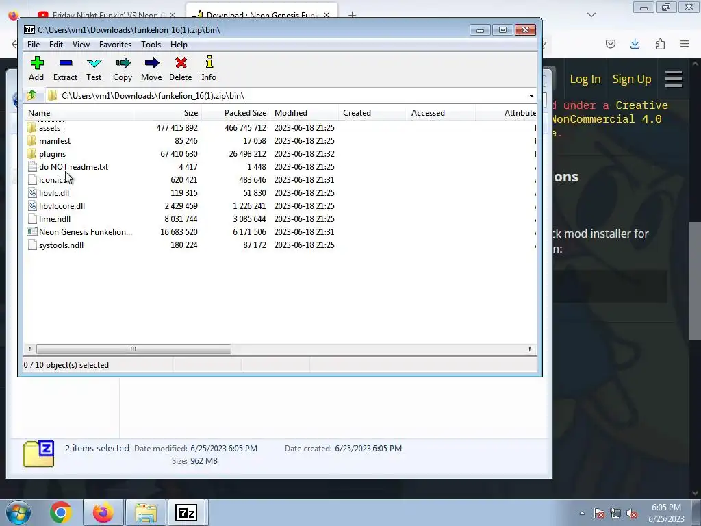The height and width of the screenshot is (526, 701).
Task: Open the Help menu
Action: (179, 45)
